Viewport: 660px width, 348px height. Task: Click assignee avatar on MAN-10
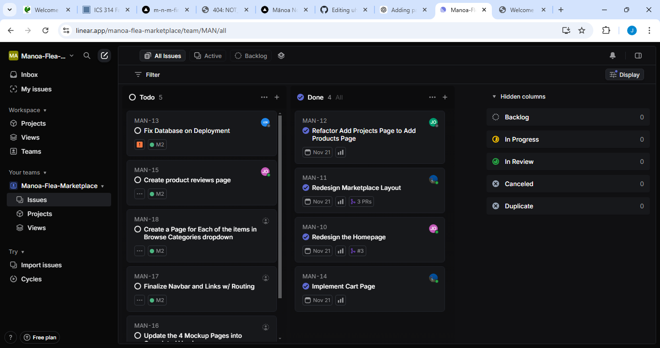pos(433,229)
